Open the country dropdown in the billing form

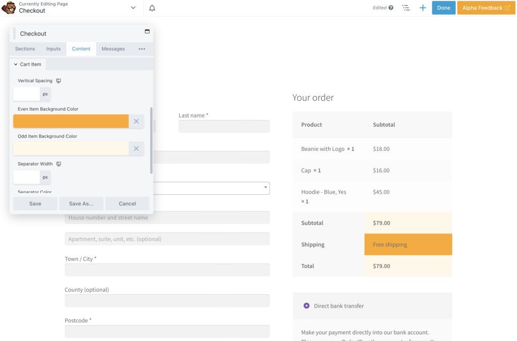[266, 188]
